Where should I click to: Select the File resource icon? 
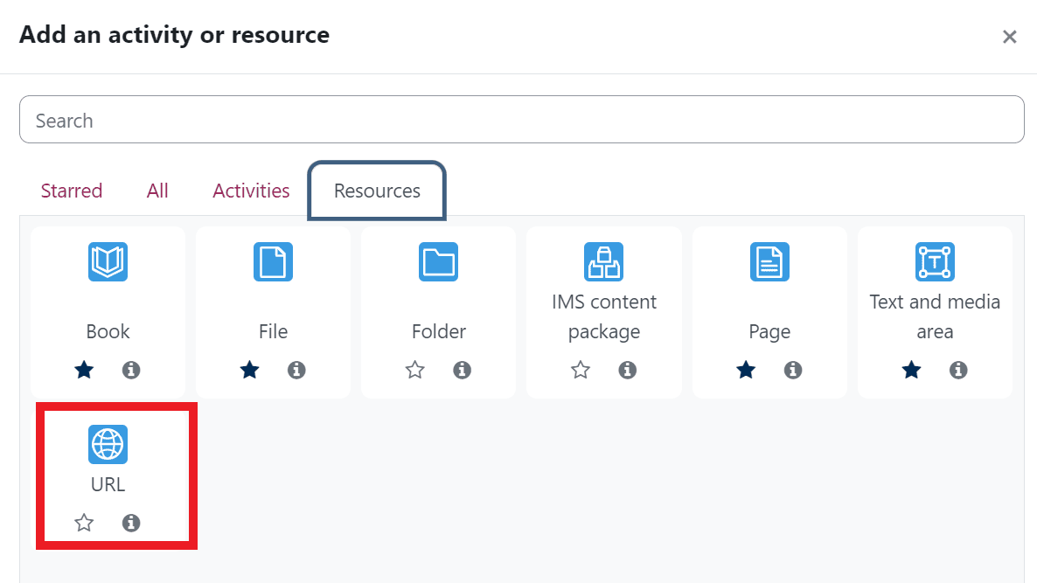tap(273, 261)
